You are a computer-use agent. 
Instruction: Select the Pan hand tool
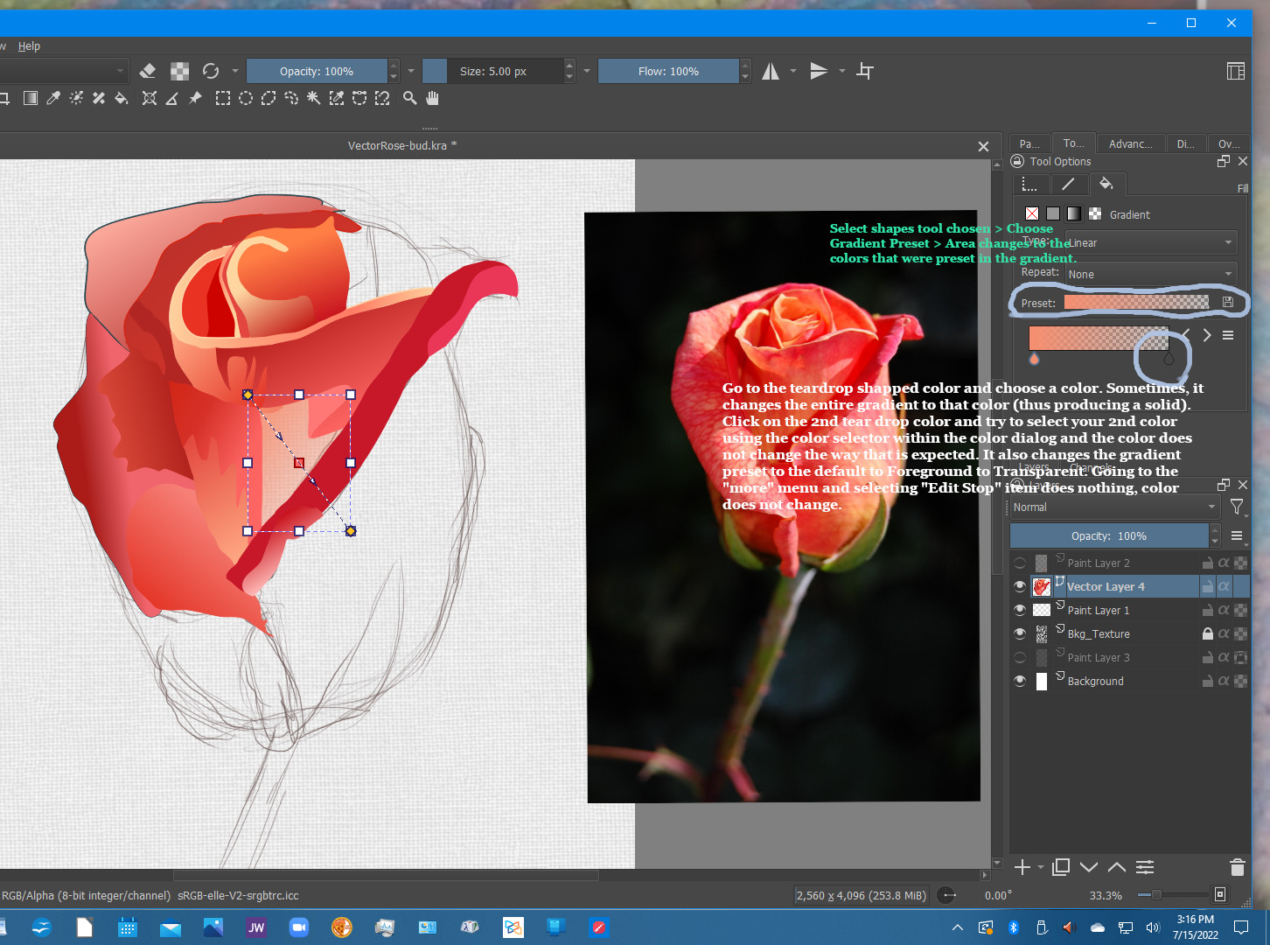pyautogui.click(x=432, y=98)
